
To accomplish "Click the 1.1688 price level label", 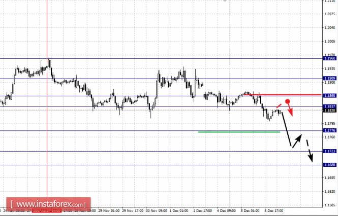I will coord(330,165).
